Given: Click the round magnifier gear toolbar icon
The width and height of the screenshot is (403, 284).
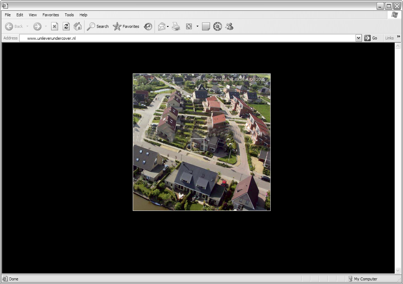Looking at the screenshot, I should pyautogui.click(x=217, y=26).
